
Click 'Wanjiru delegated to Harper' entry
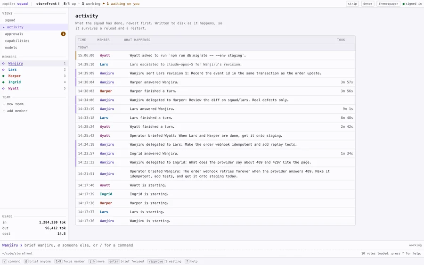click(215, 100)
